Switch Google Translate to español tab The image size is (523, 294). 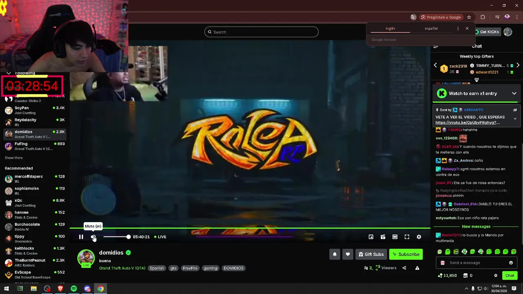[x=431, y=29]
